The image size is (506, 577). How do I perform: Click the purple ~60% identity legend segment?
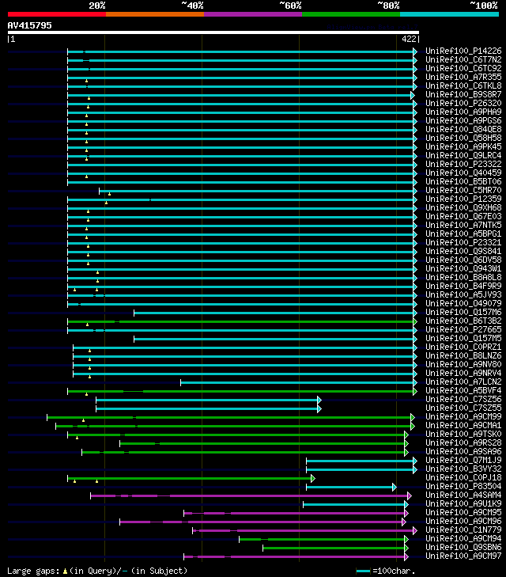pos(253,14)
